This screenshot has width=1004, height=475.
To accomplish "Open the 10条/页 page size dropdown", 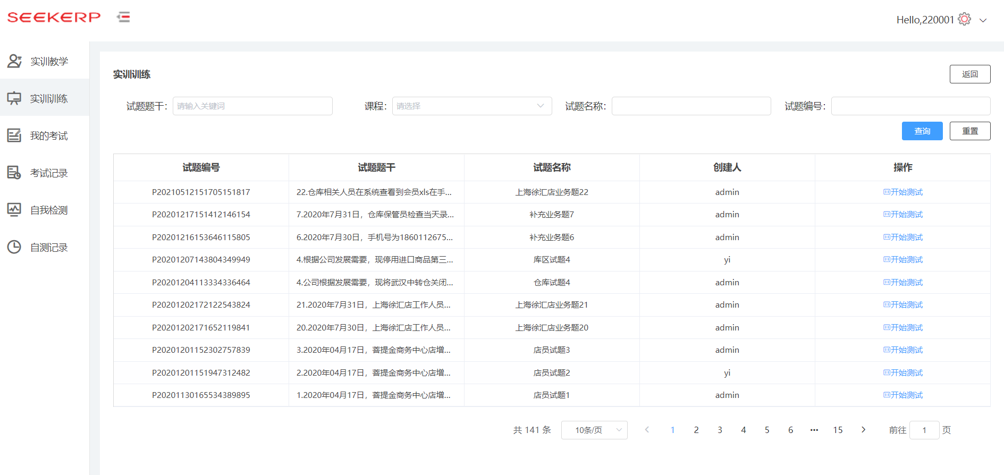I will click(594, 430).
